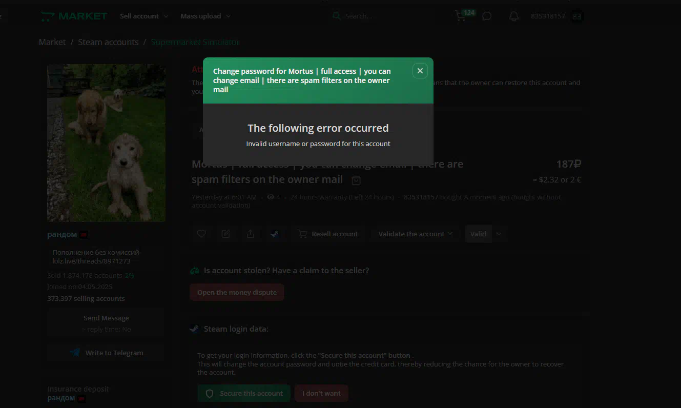Click the views eye icon

tap(271, 197)
